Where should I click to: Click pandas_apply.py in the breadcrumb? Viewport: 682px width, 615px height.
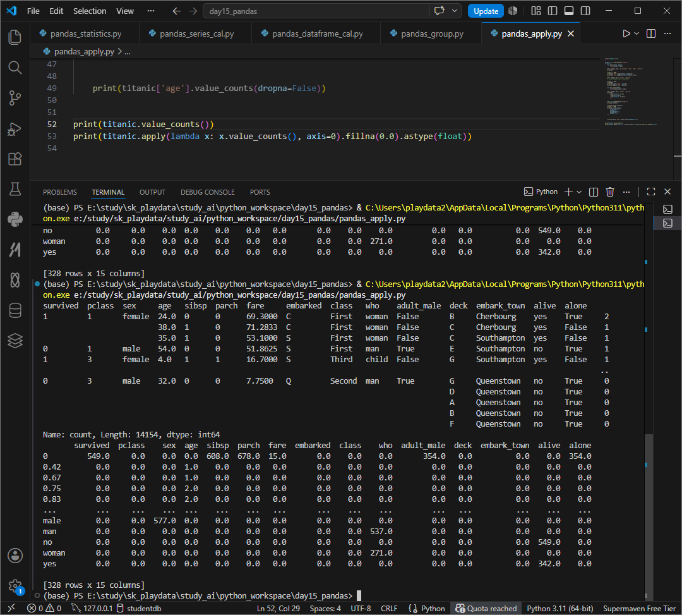tap(84, 51)
